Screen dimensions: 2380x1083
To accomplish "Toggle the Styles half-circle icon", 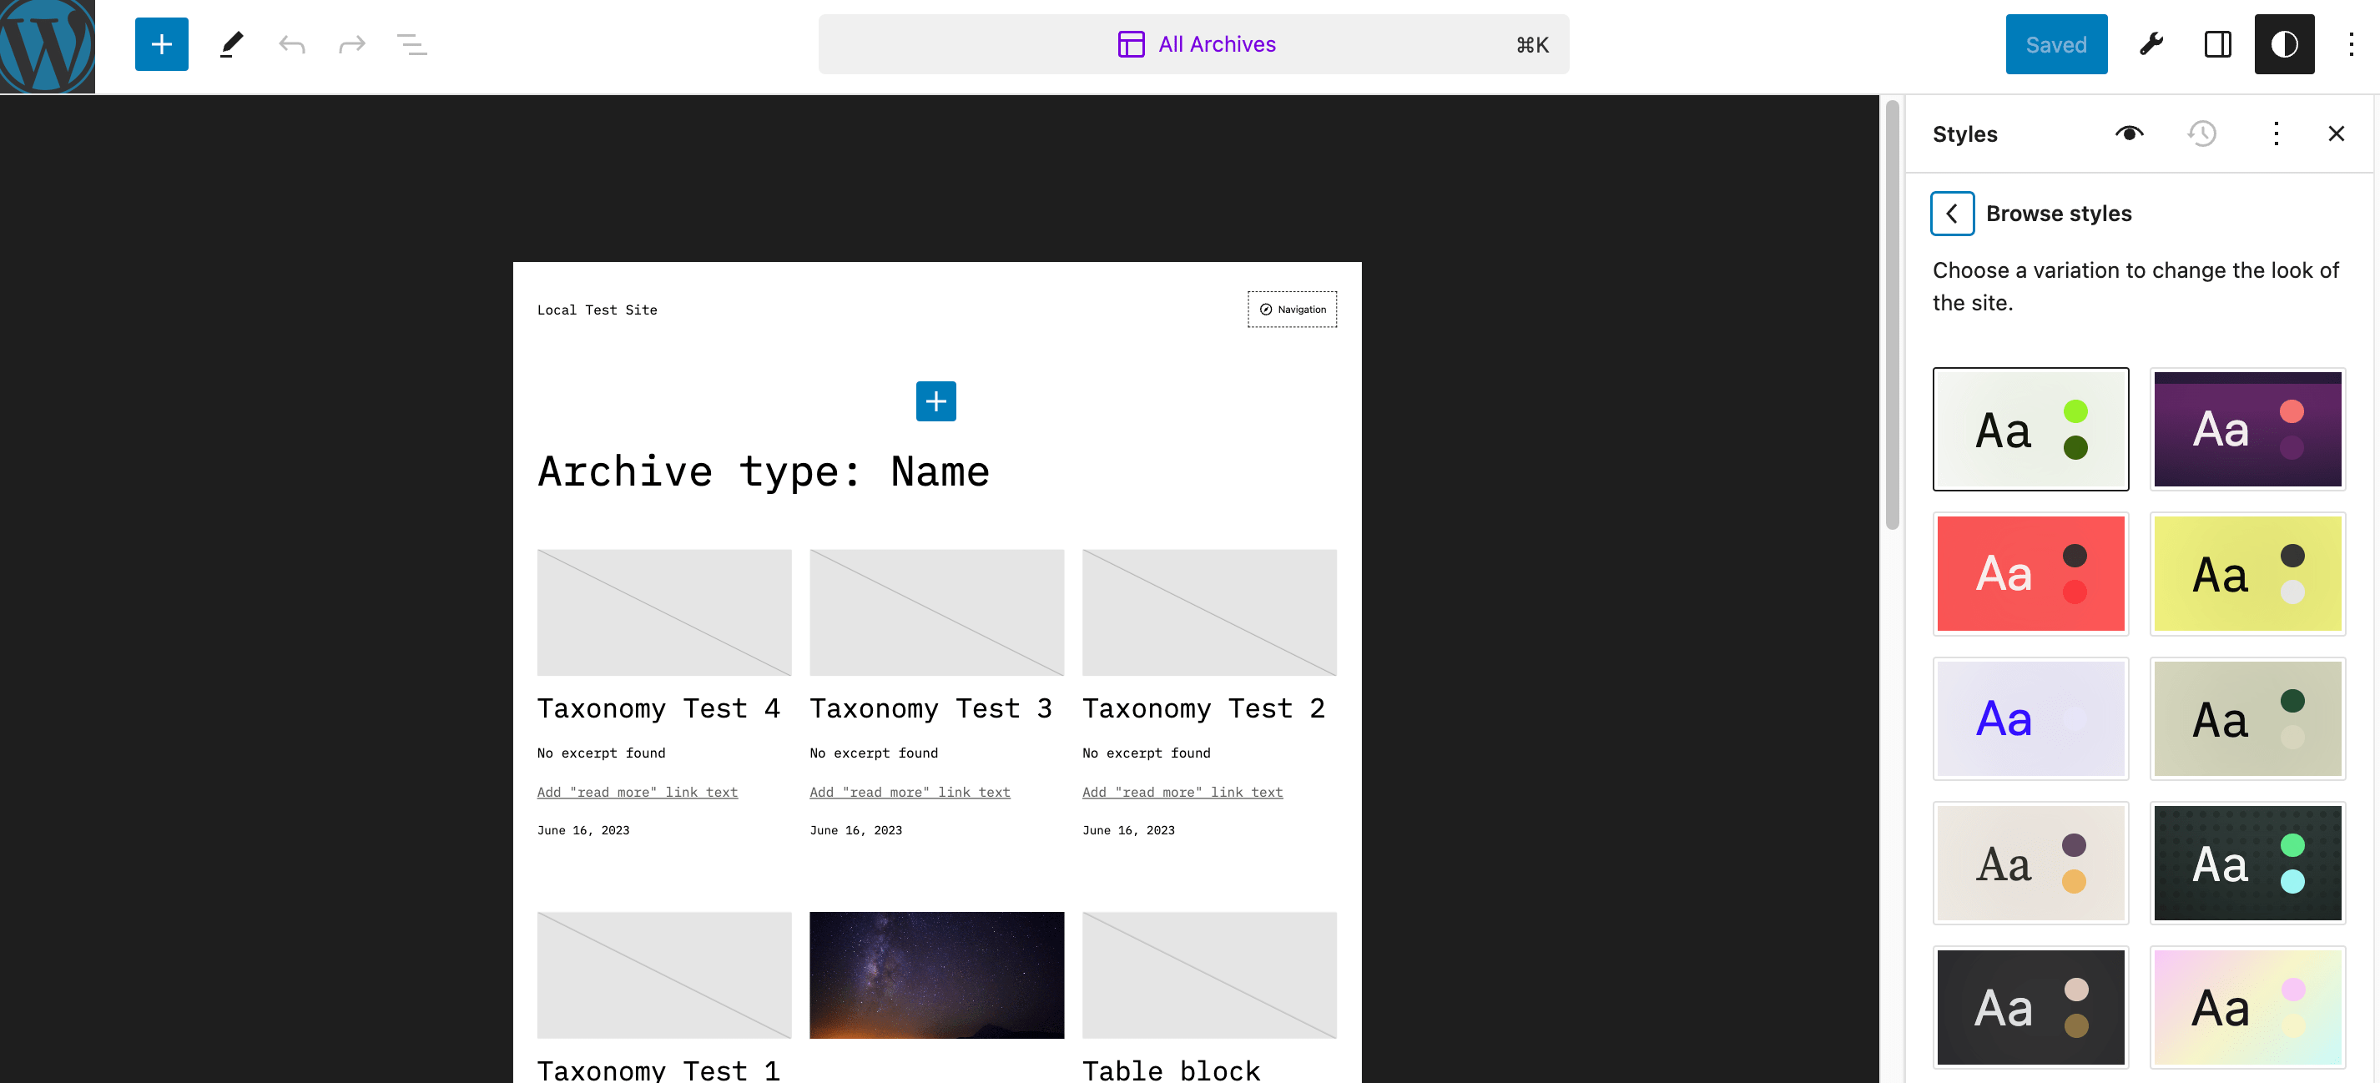I will point(2284,44).
